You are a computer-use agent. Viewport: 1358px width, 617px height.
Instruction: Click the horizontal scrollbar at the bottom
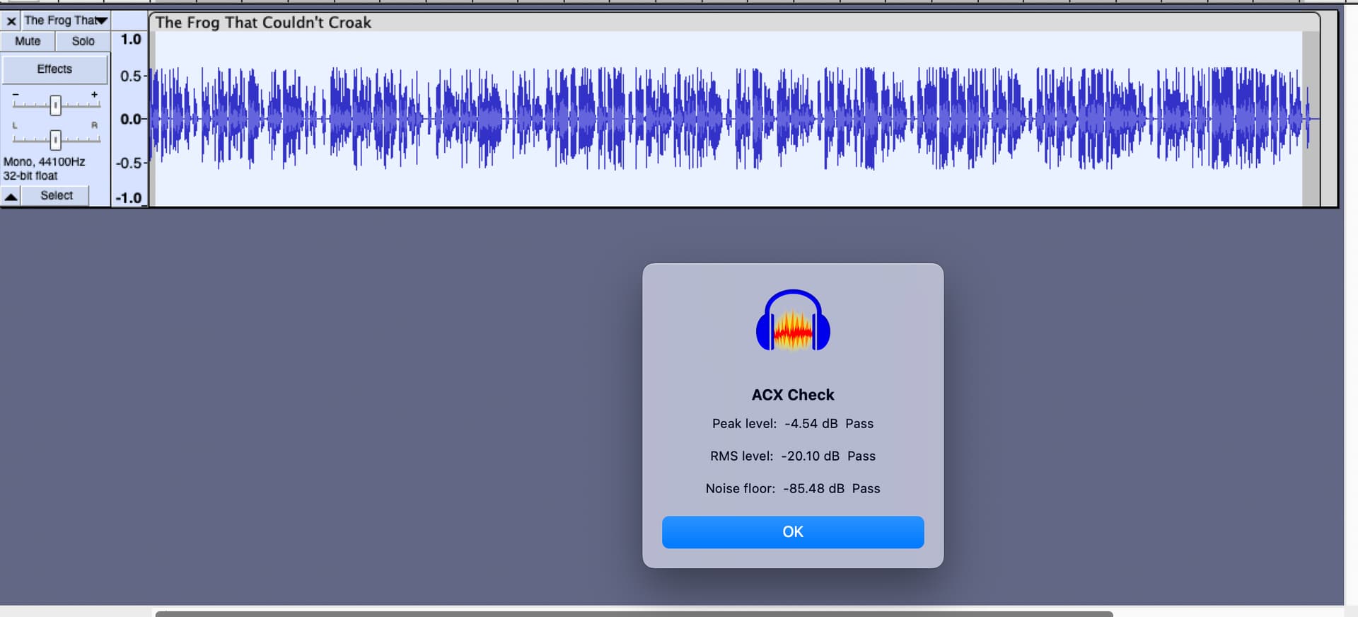tap(633, 613)
